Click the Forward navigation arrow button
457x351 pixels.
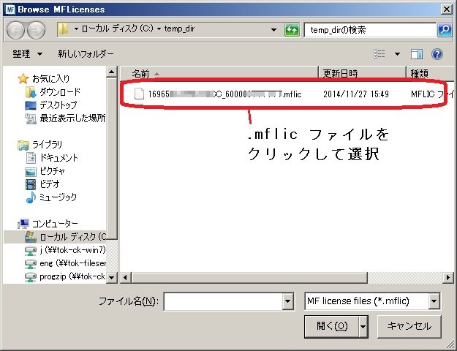pos(36,30)
